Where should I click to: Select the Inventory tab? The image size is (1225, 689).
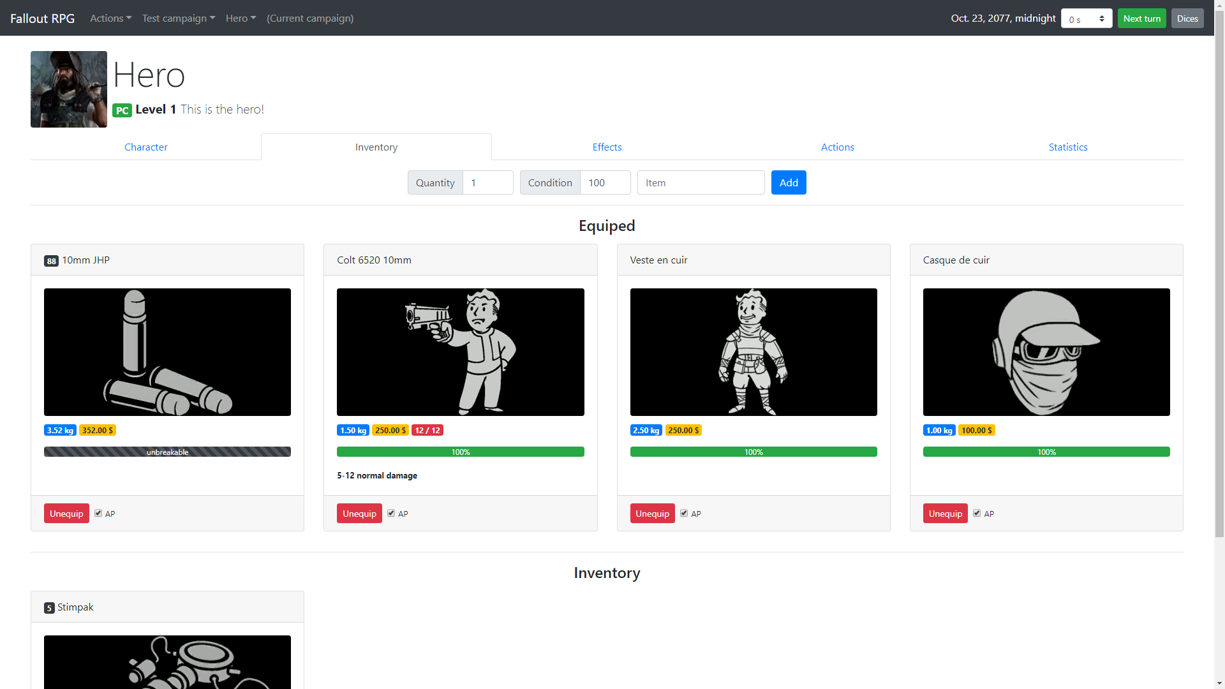[376, 147]
